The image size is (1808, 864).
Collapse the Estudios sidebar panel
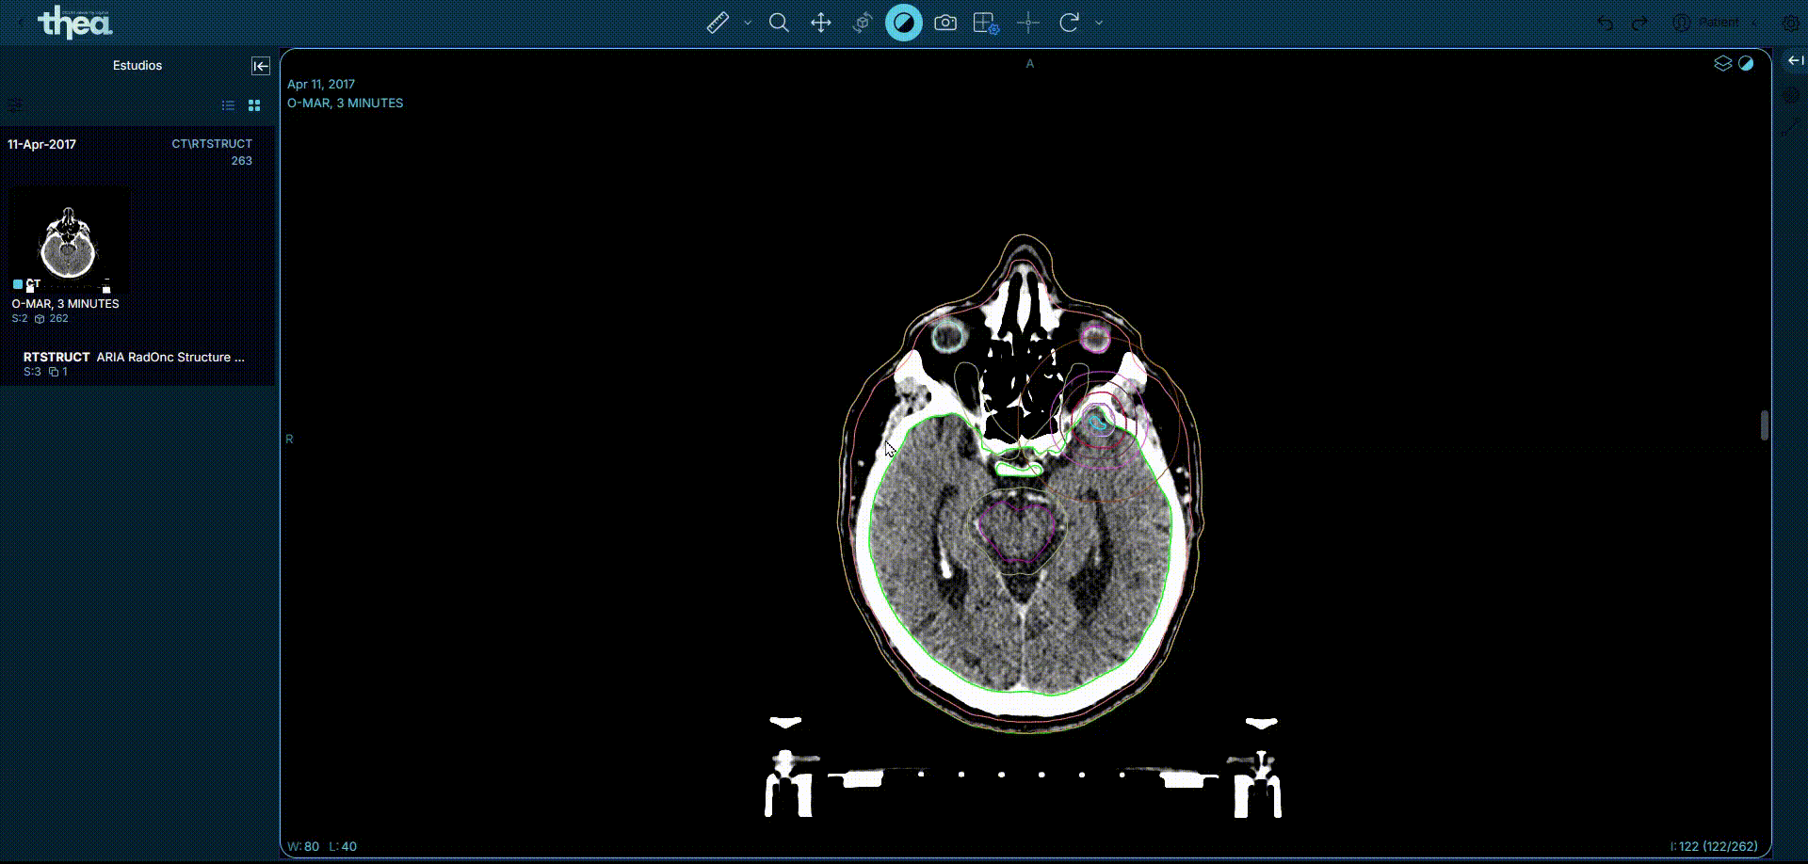[261, 66]
